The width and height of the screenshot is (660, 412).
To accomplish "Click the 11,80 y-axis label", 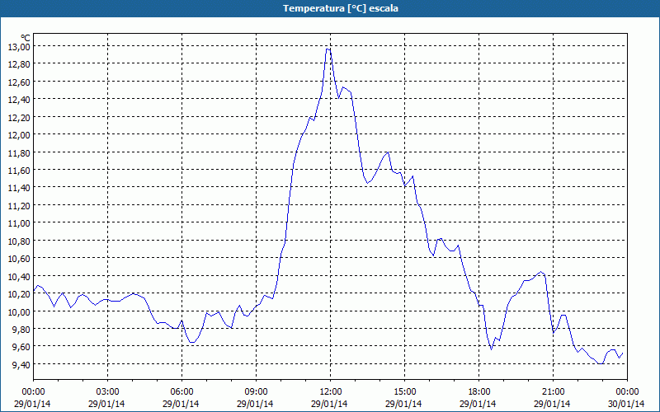I will click(x=18, y=152).
